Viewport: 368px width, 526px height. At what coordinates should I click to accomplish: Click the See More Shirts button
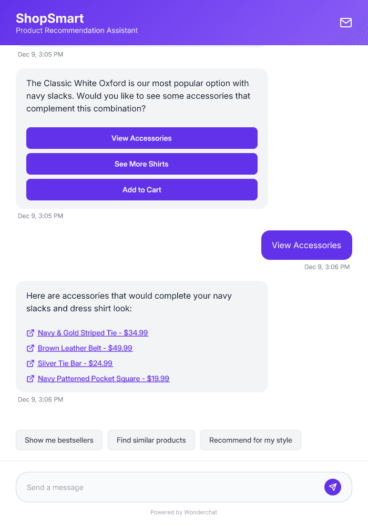[x=141, y=164]
